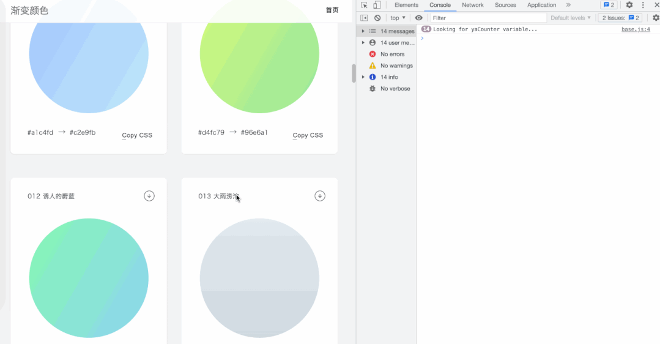Click the #96e6a1 hex code
This screenshot has width=660, height=344.
click(x=254, y=132)
